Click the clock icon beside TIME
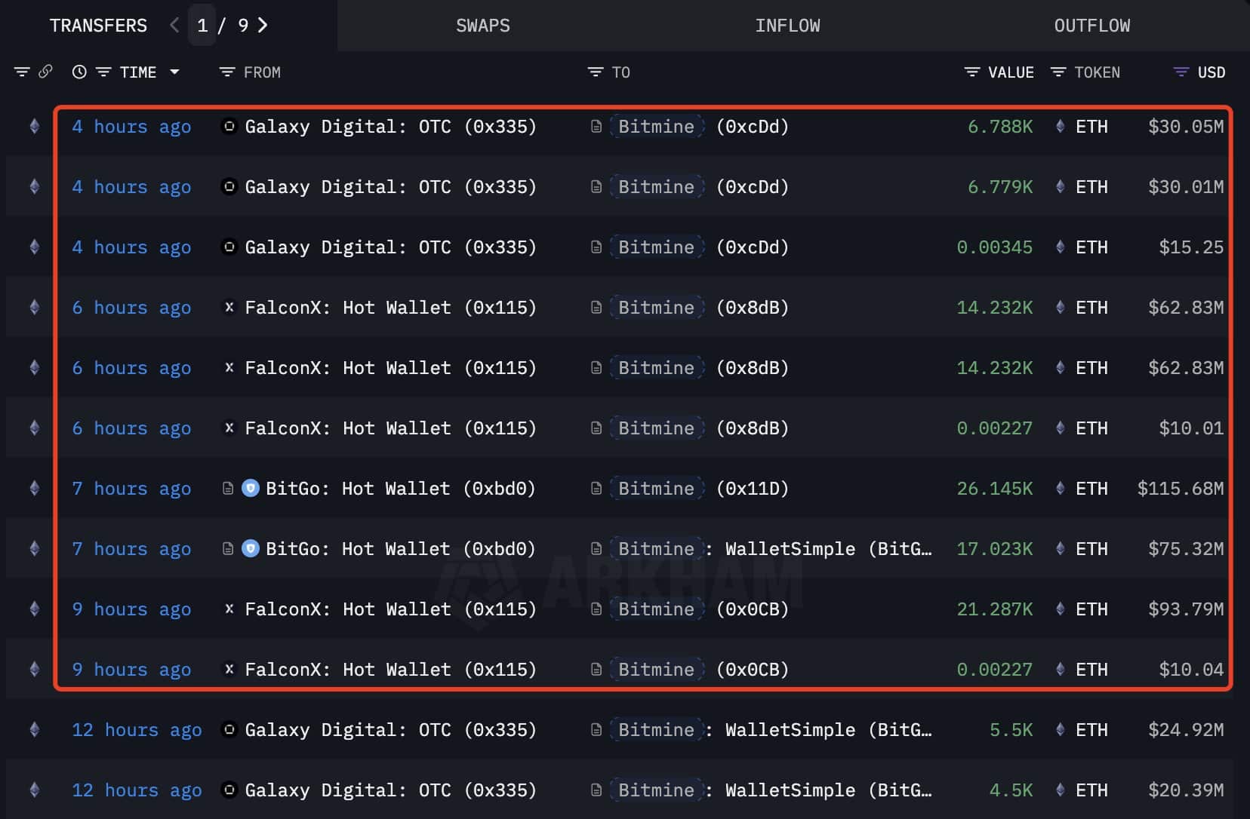This screenshot has height=819, width=1250. pyautogui.click(x=79, y=72)
